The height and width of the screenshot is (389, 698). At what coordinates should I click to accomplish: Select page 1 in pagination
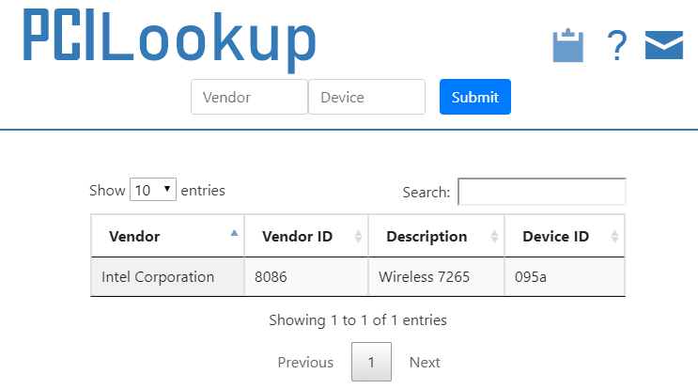[371, 362]
